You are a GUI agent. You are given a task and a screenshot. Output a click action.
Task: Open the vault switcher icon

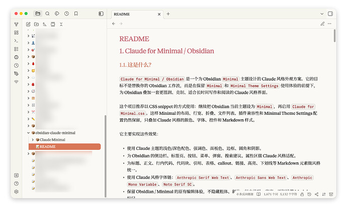pyautogui.click(x=16, y=175)
